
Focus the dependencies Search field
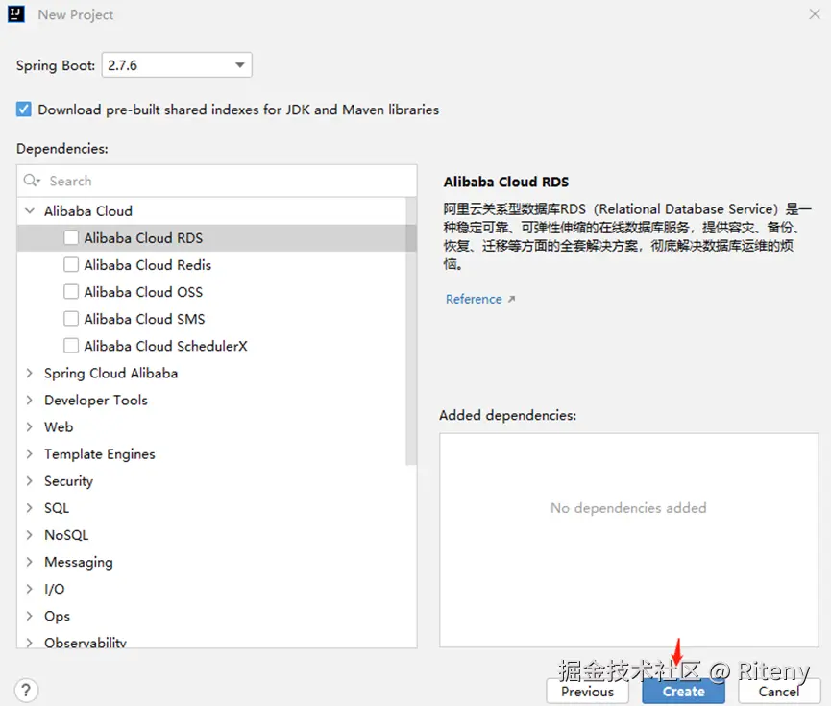[x=217, y=181]
